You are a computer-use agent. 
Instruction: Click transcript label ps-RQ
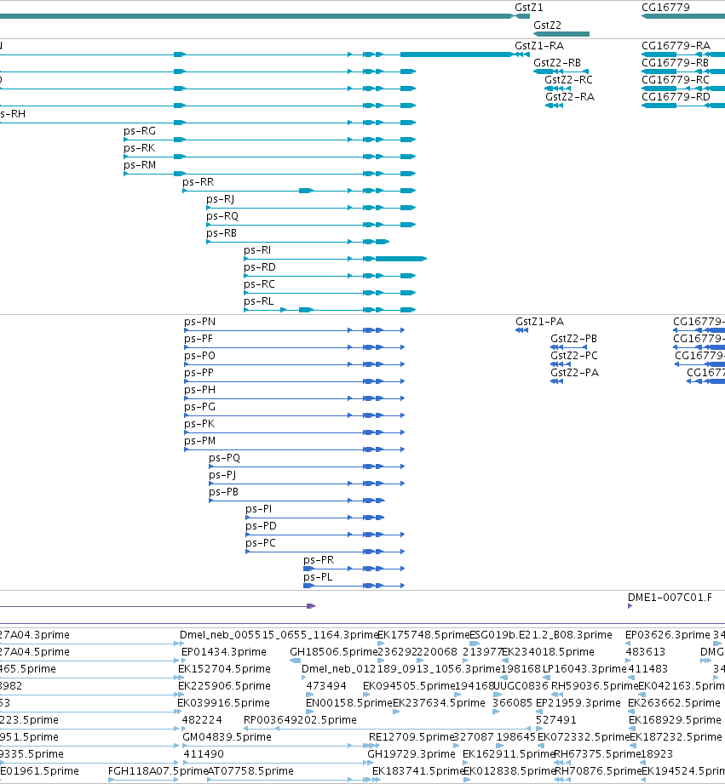click(222, 215)
